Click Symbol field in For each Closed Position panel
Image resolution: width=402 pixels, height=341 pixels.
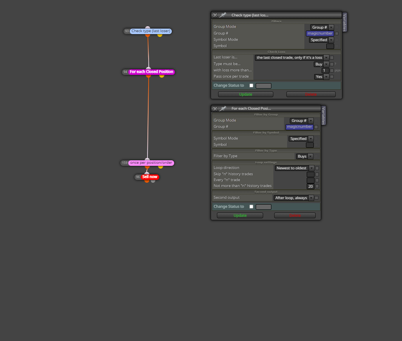tap(310, 145)
